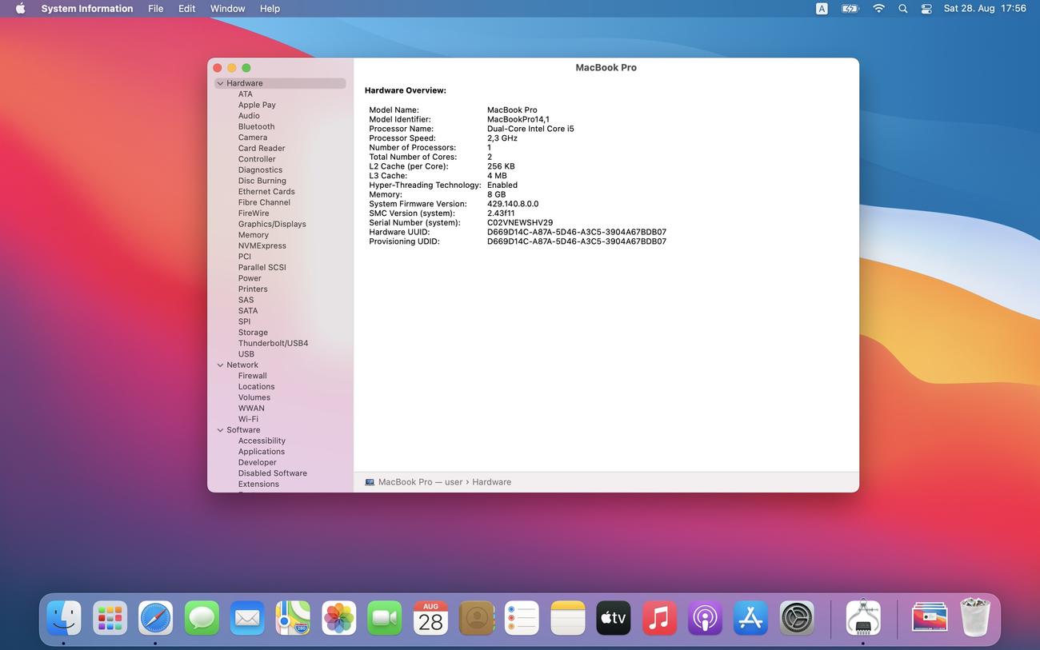Screen dimensions: 1040x650
Task: Collapse the Hardware section chevron
Action: pos(220,83)
